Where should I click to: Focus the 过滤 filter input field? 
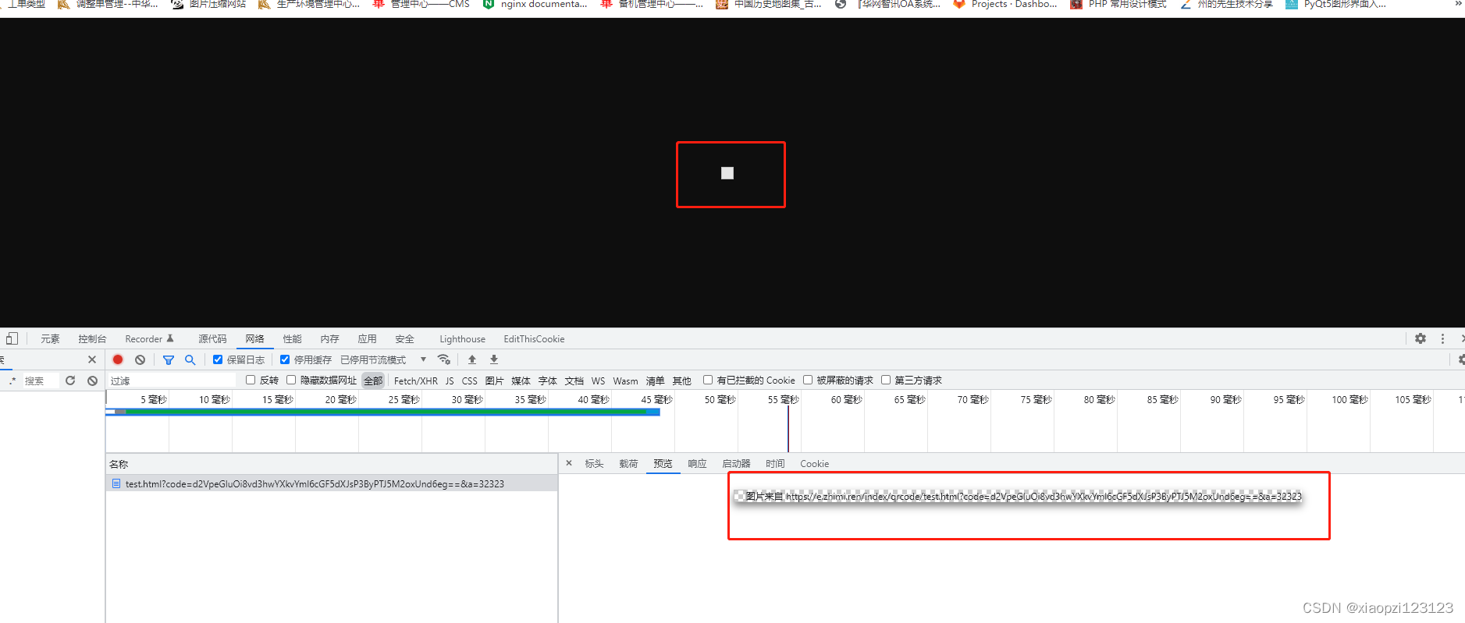pyautogui.click(x=172, y=381)
